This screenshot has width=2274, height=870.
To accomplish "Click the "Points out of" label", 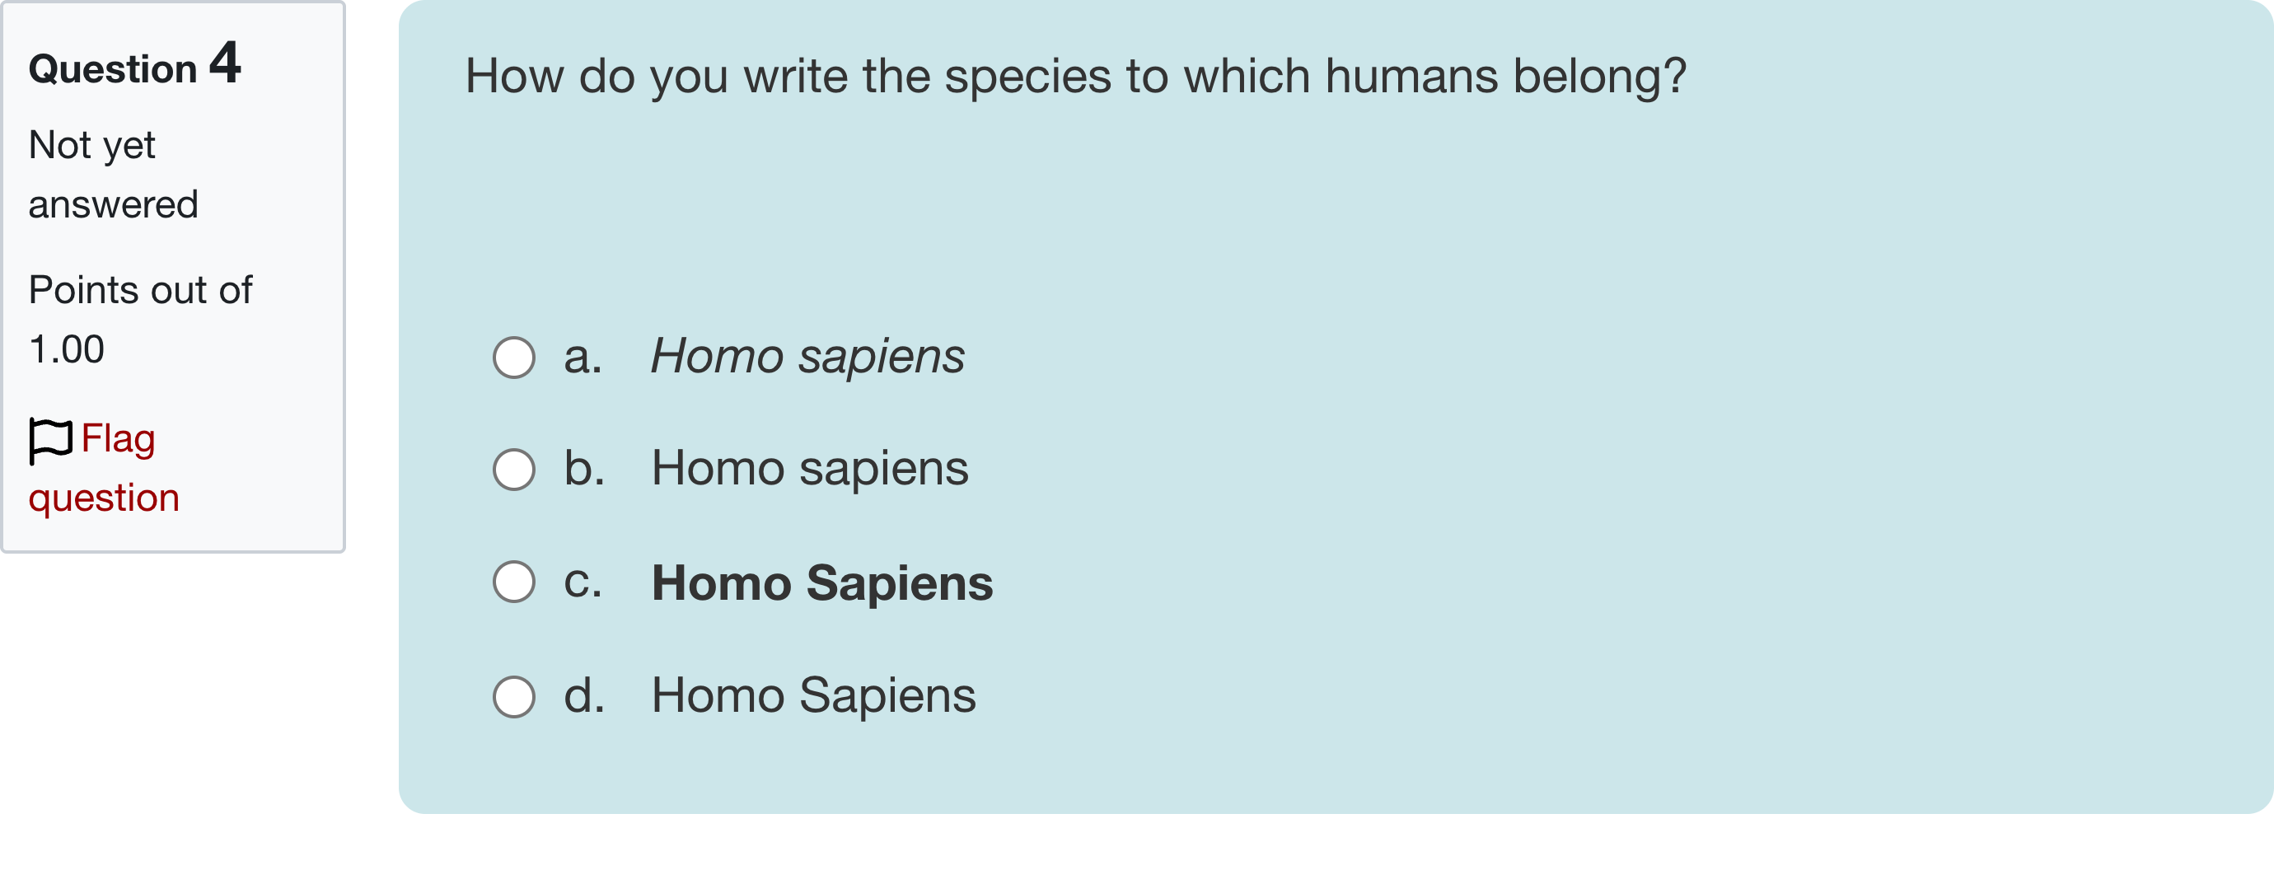I will click(x=140, y=290).
